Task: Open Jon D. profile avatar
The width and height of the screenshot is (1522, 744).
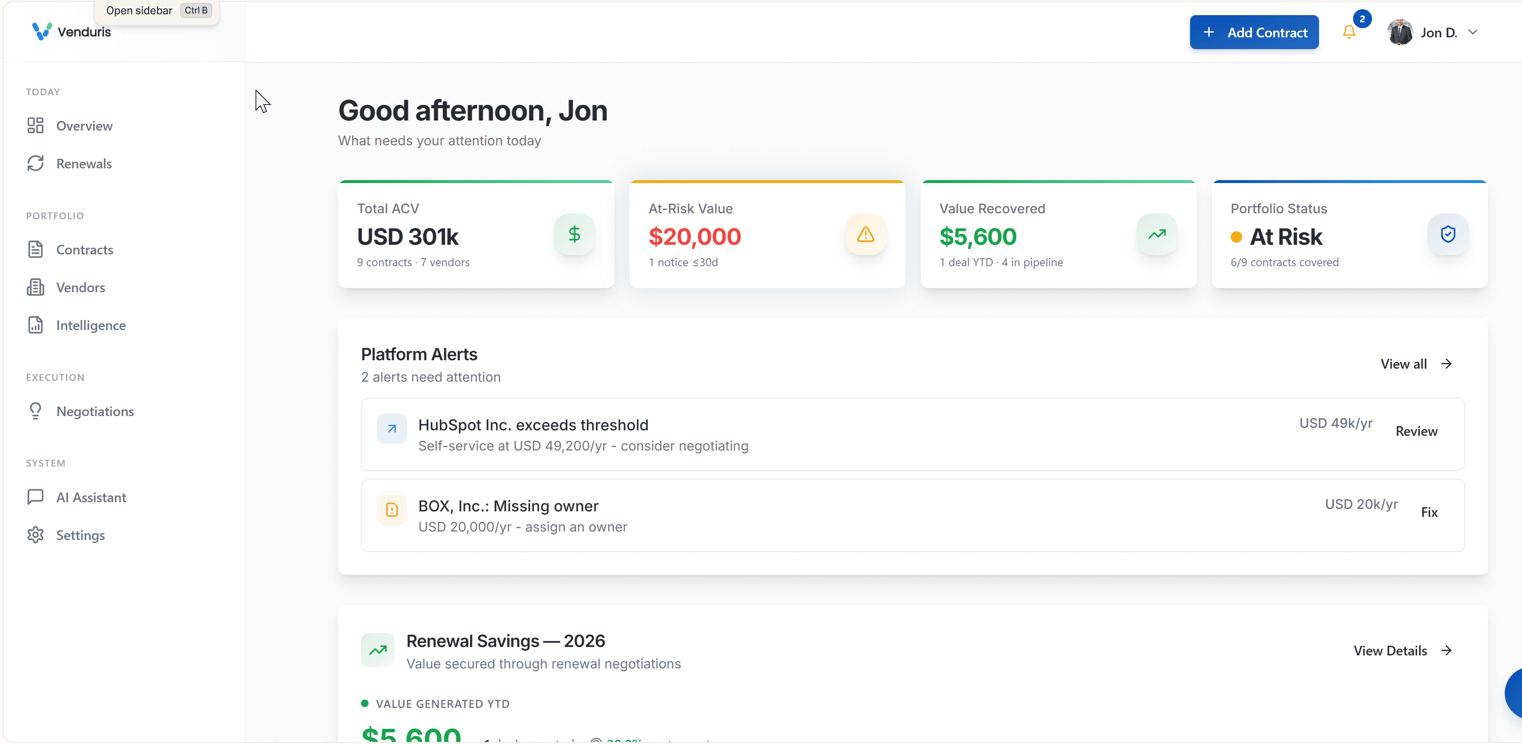Action: (x=1400, y=32)
